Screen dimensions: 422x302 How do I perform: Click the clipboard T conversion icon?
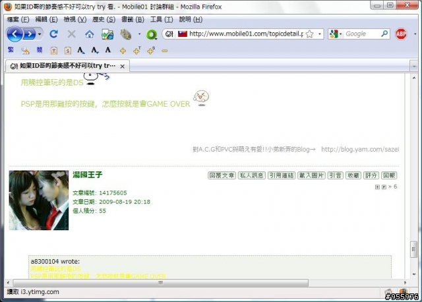pyautogui.click(x=54, y=50)
